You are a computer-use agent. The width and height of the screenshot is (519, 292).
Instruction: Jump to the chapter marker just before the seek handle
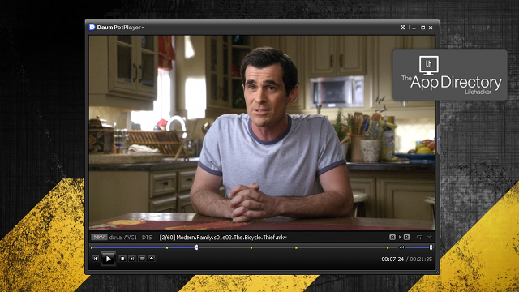[x=167, y=247]
